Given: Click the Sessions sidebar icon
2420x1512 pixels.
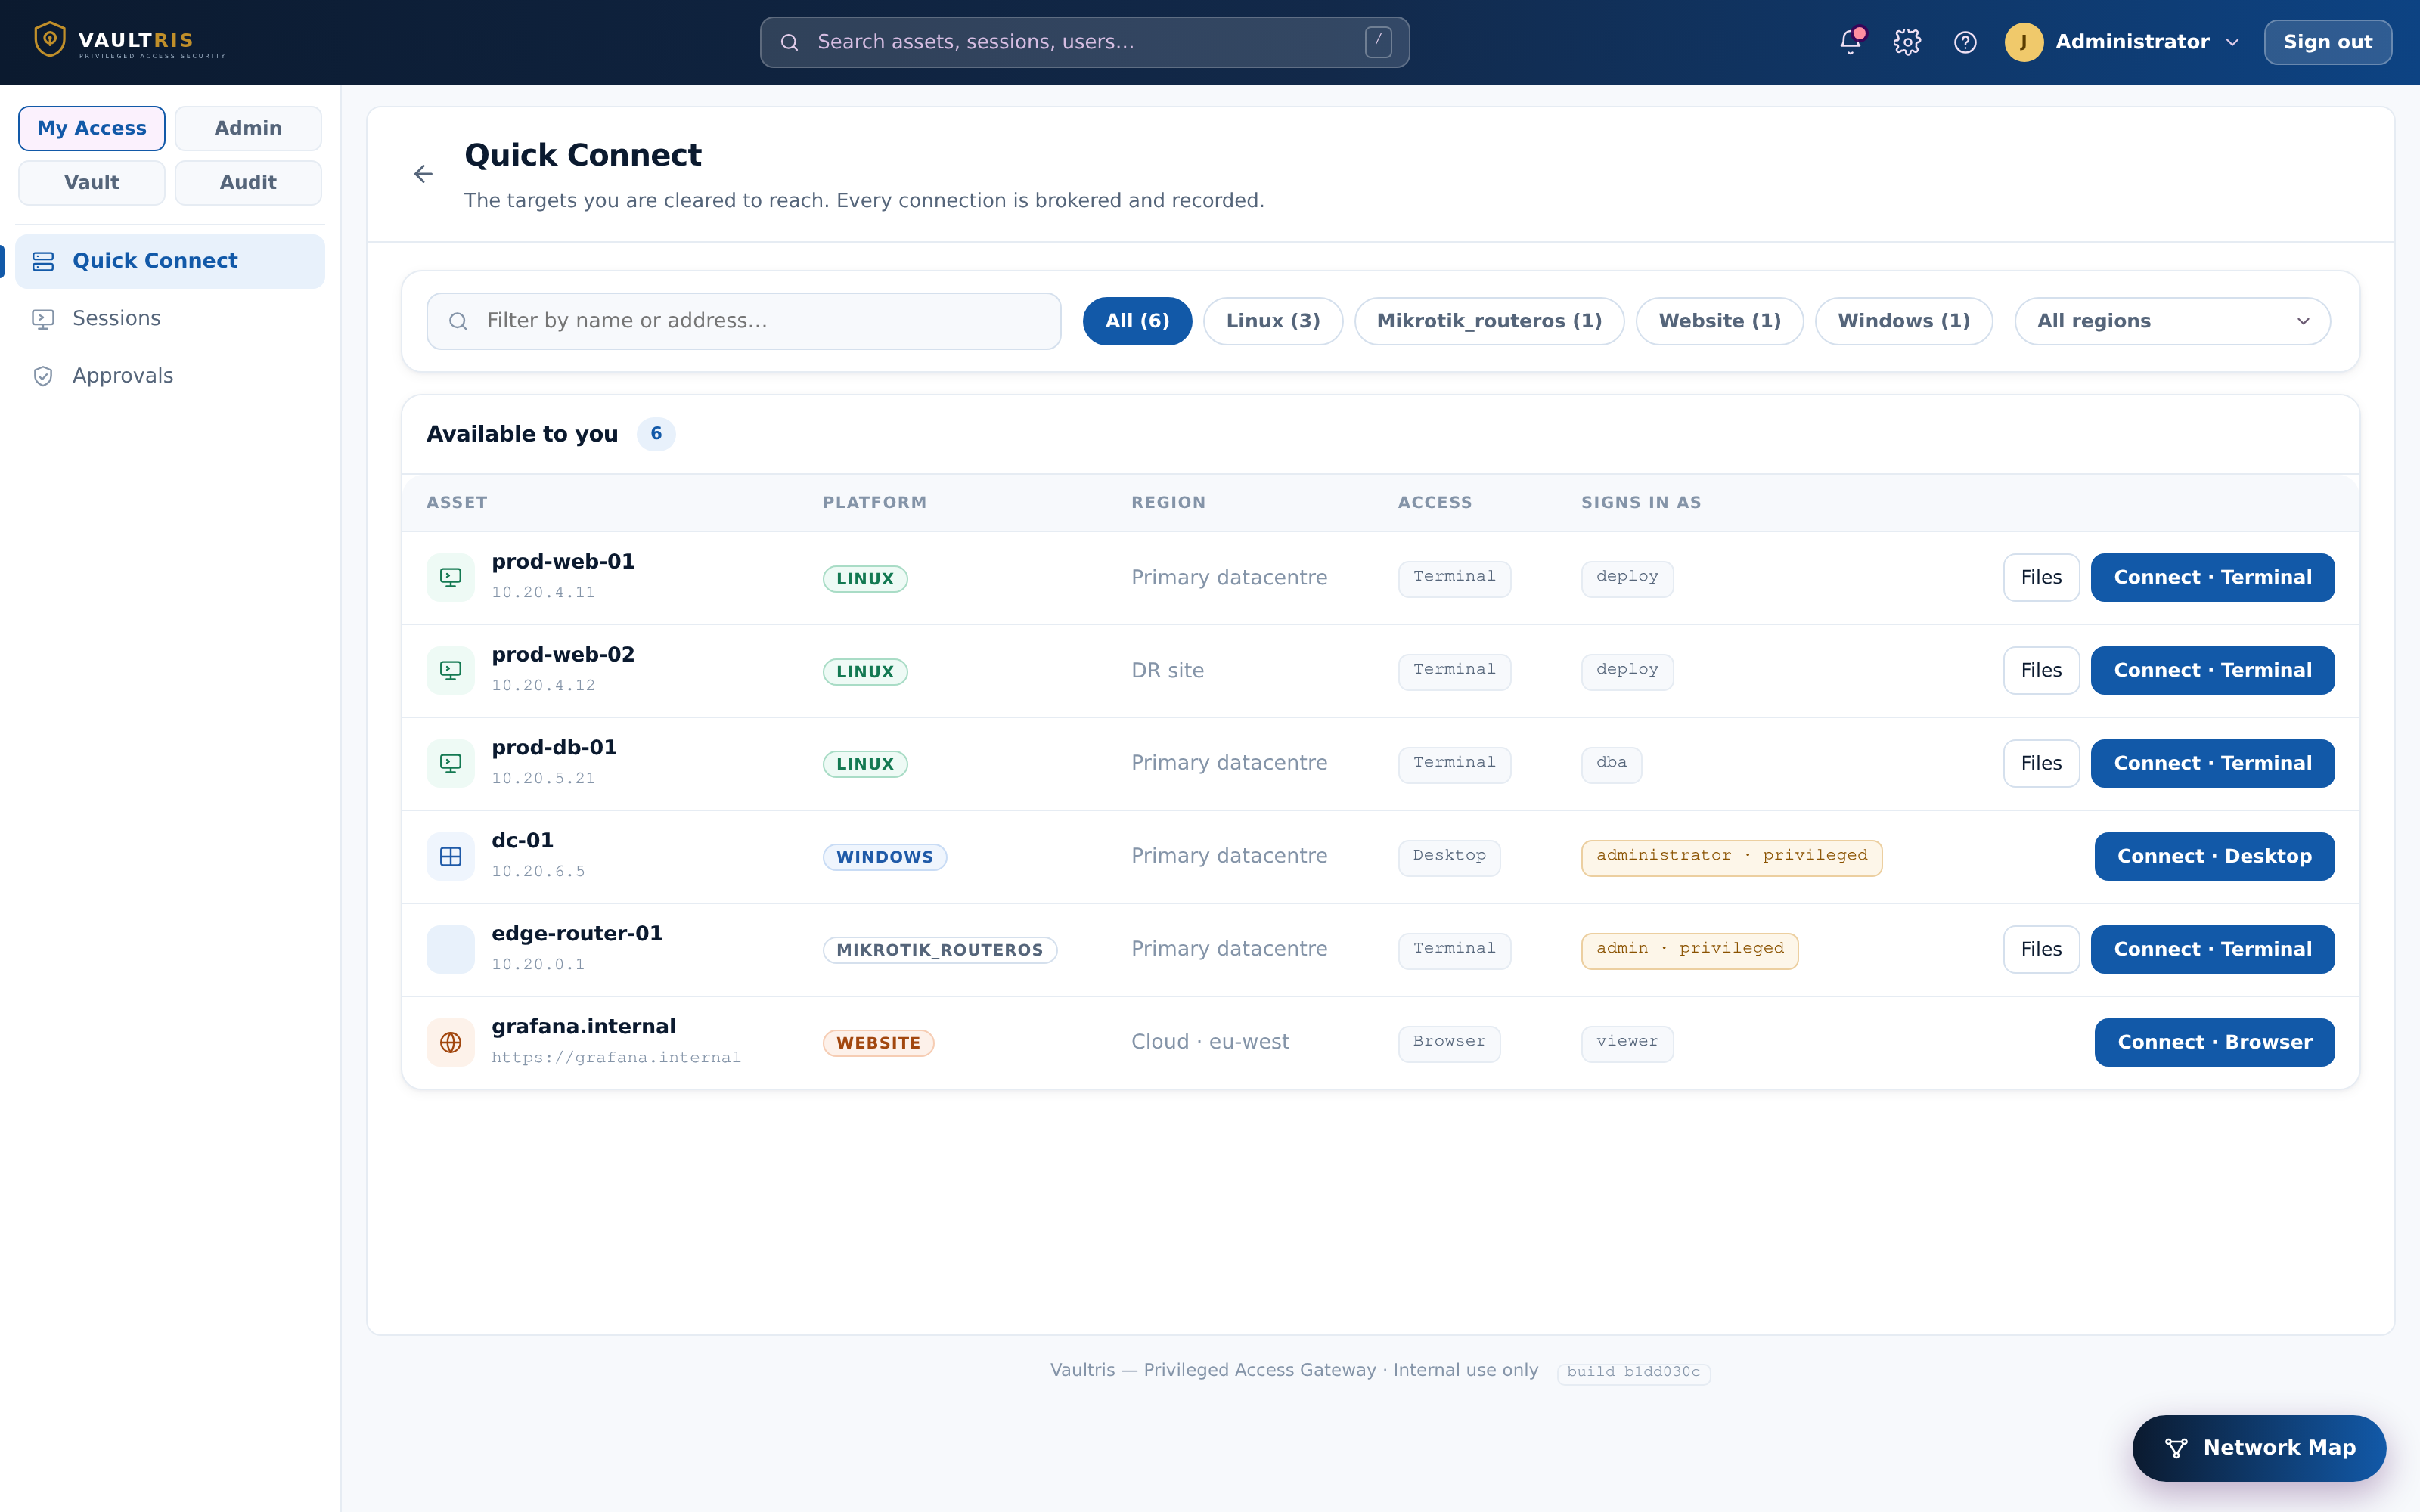Looking at the screenshot, I should [43, 319].
